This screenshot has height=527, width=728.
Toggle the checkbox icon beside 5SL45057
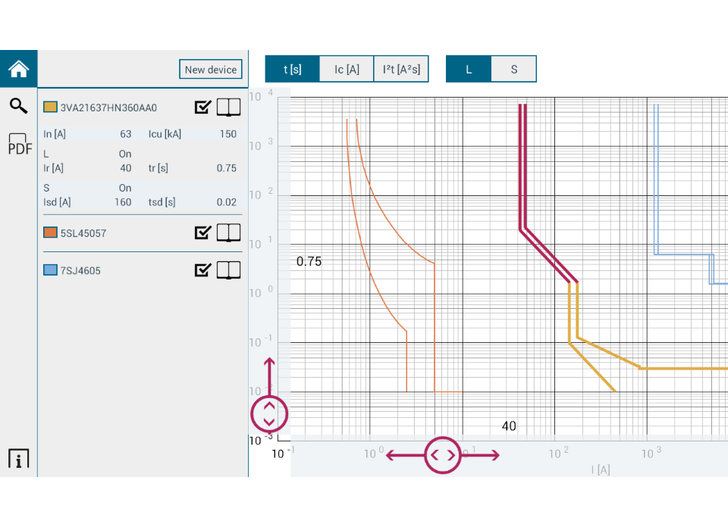tap(202, 232)
